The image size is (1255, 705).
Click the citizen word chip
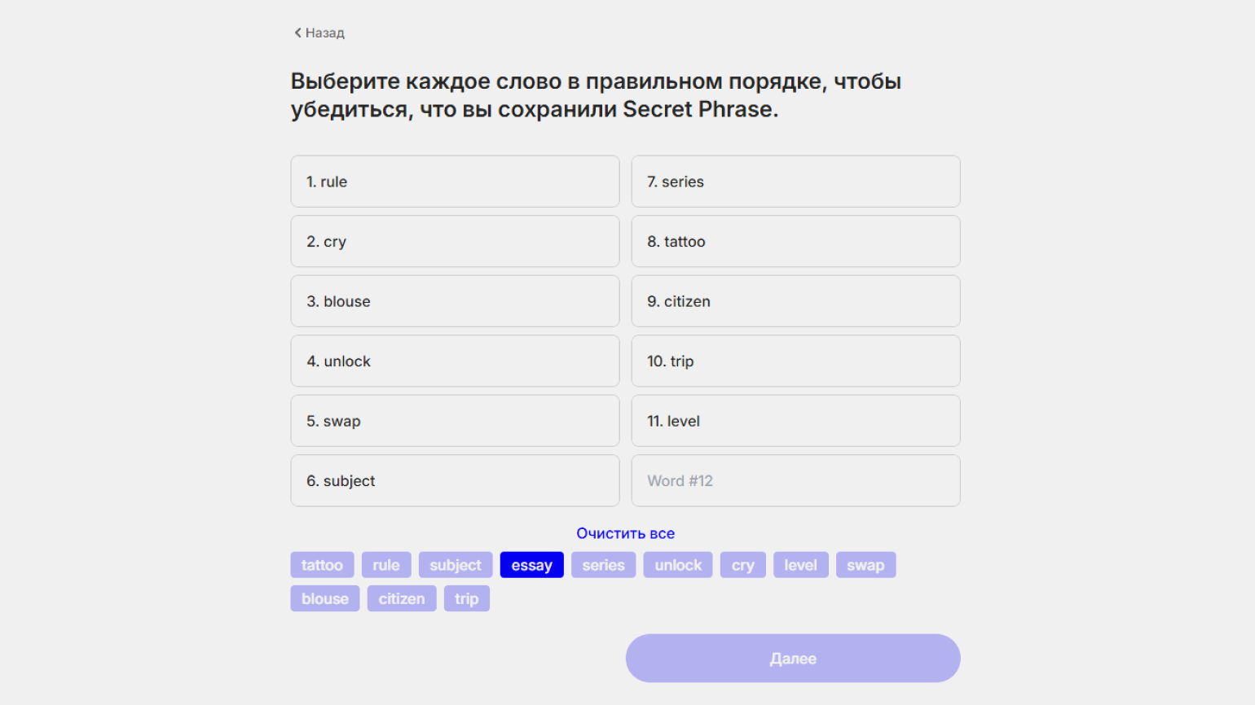[402, 598]
